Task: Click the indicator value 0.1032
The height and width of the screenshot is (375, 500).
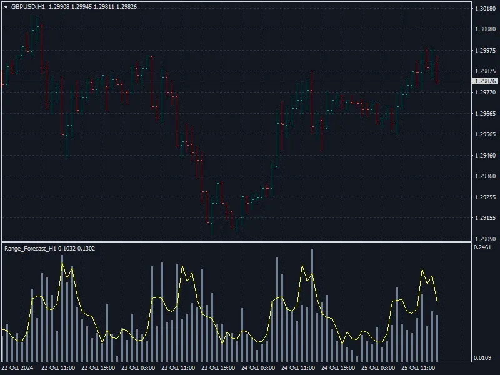Action: (x=66, y=249)
